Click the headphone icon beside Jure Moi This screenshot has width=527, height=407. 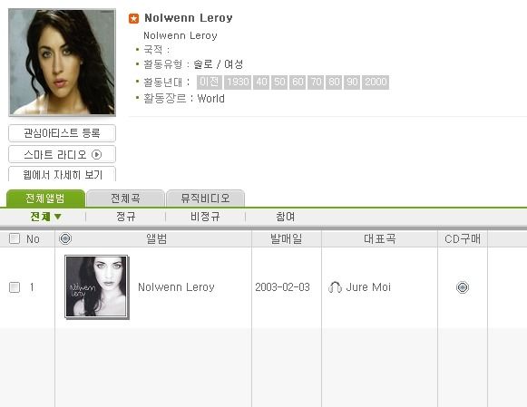point(335,287)
